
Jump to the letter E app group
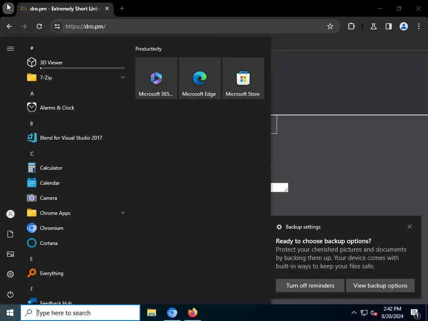(31, 259)
